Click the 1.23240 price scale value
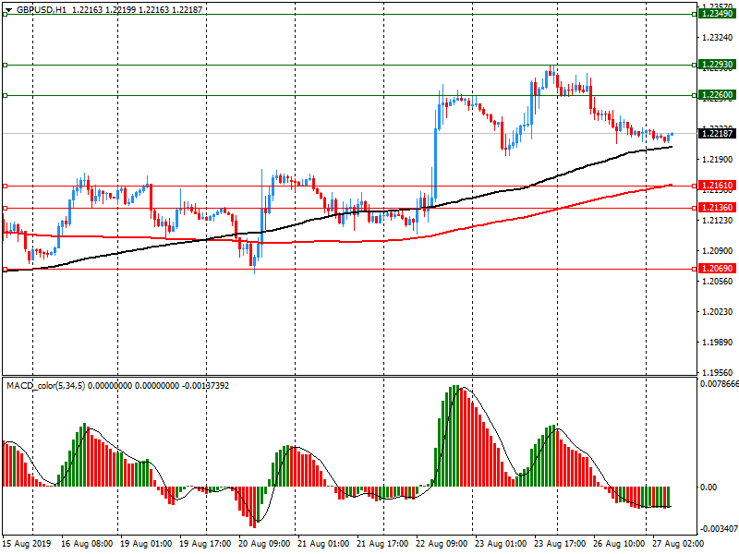 click(x=718, y=38)
